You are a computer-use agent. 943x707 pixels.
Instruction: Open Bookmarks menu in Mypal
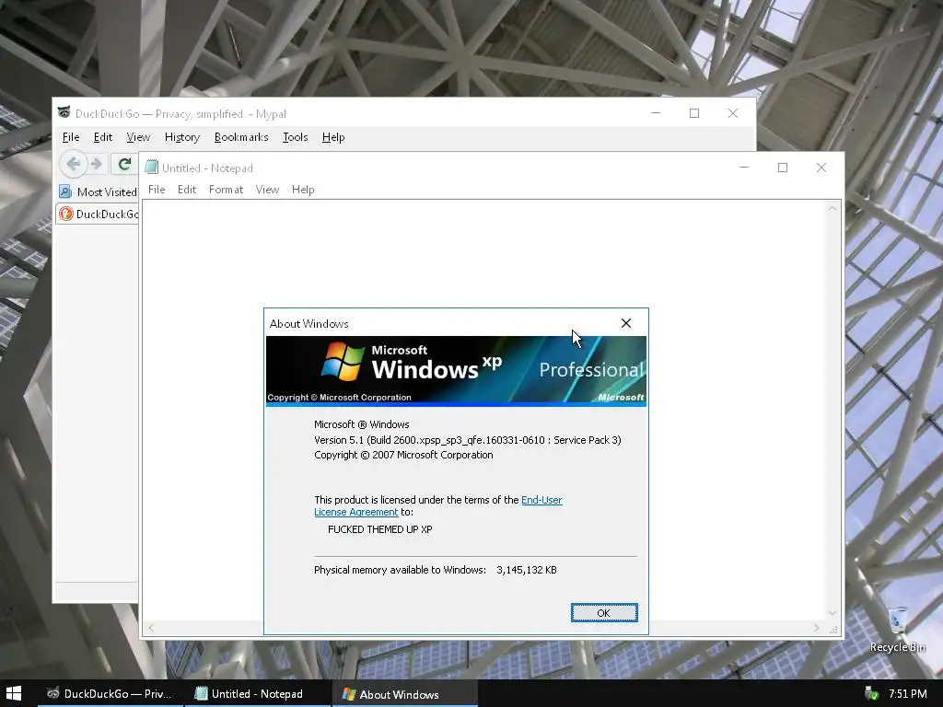coord(241,137)
